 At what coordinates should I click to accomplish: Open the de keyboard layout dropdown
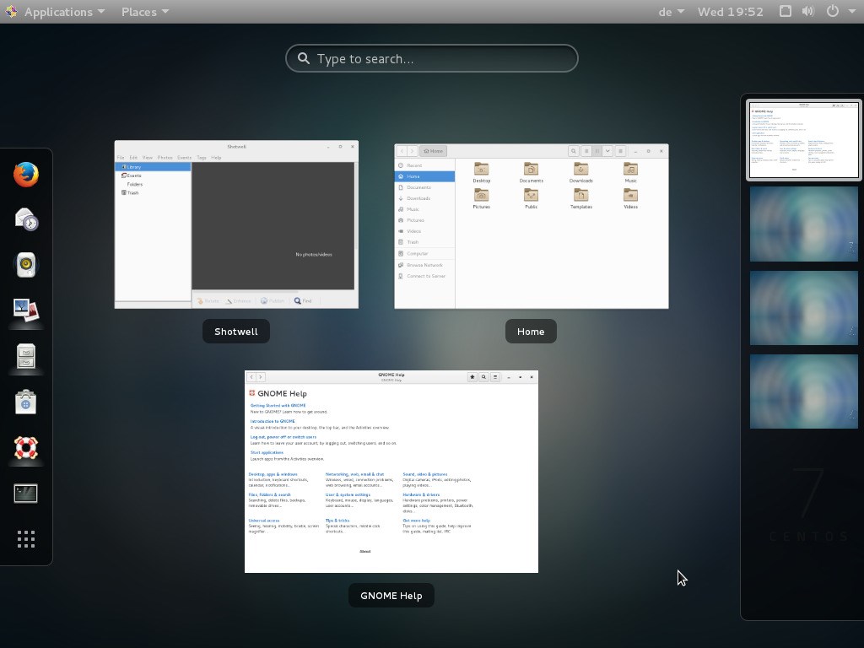671,12
